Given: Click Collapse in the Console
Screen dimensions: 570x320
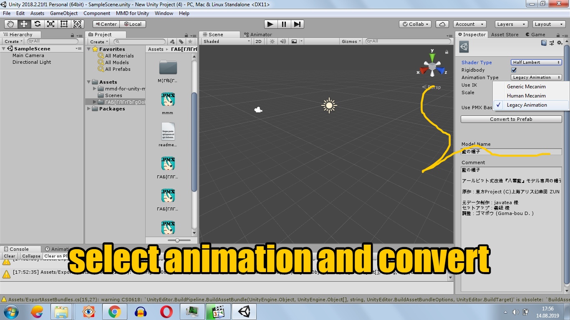Looking at the screenshot, I should click(31, 256).
